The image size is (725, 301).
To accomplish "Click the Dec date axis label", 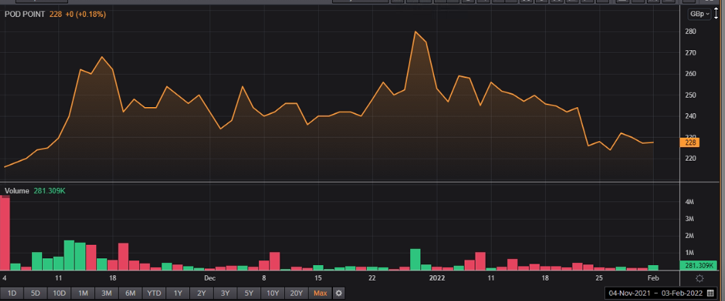I will pos(210,278).
